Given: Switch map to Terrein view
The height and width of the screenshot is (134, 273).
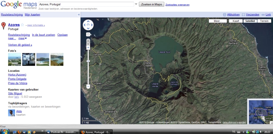Looking at the screenshot, I should 264,21.
